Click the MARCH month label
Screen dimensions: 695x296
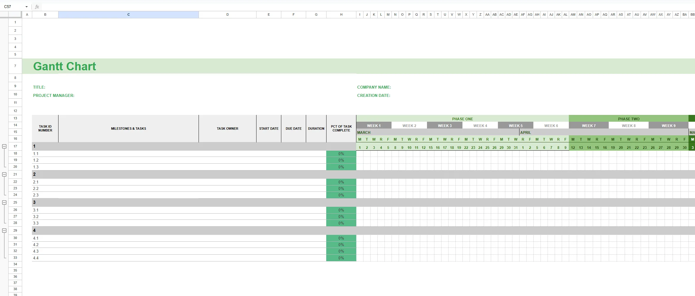pyautogui.click(x=364, y=132)
